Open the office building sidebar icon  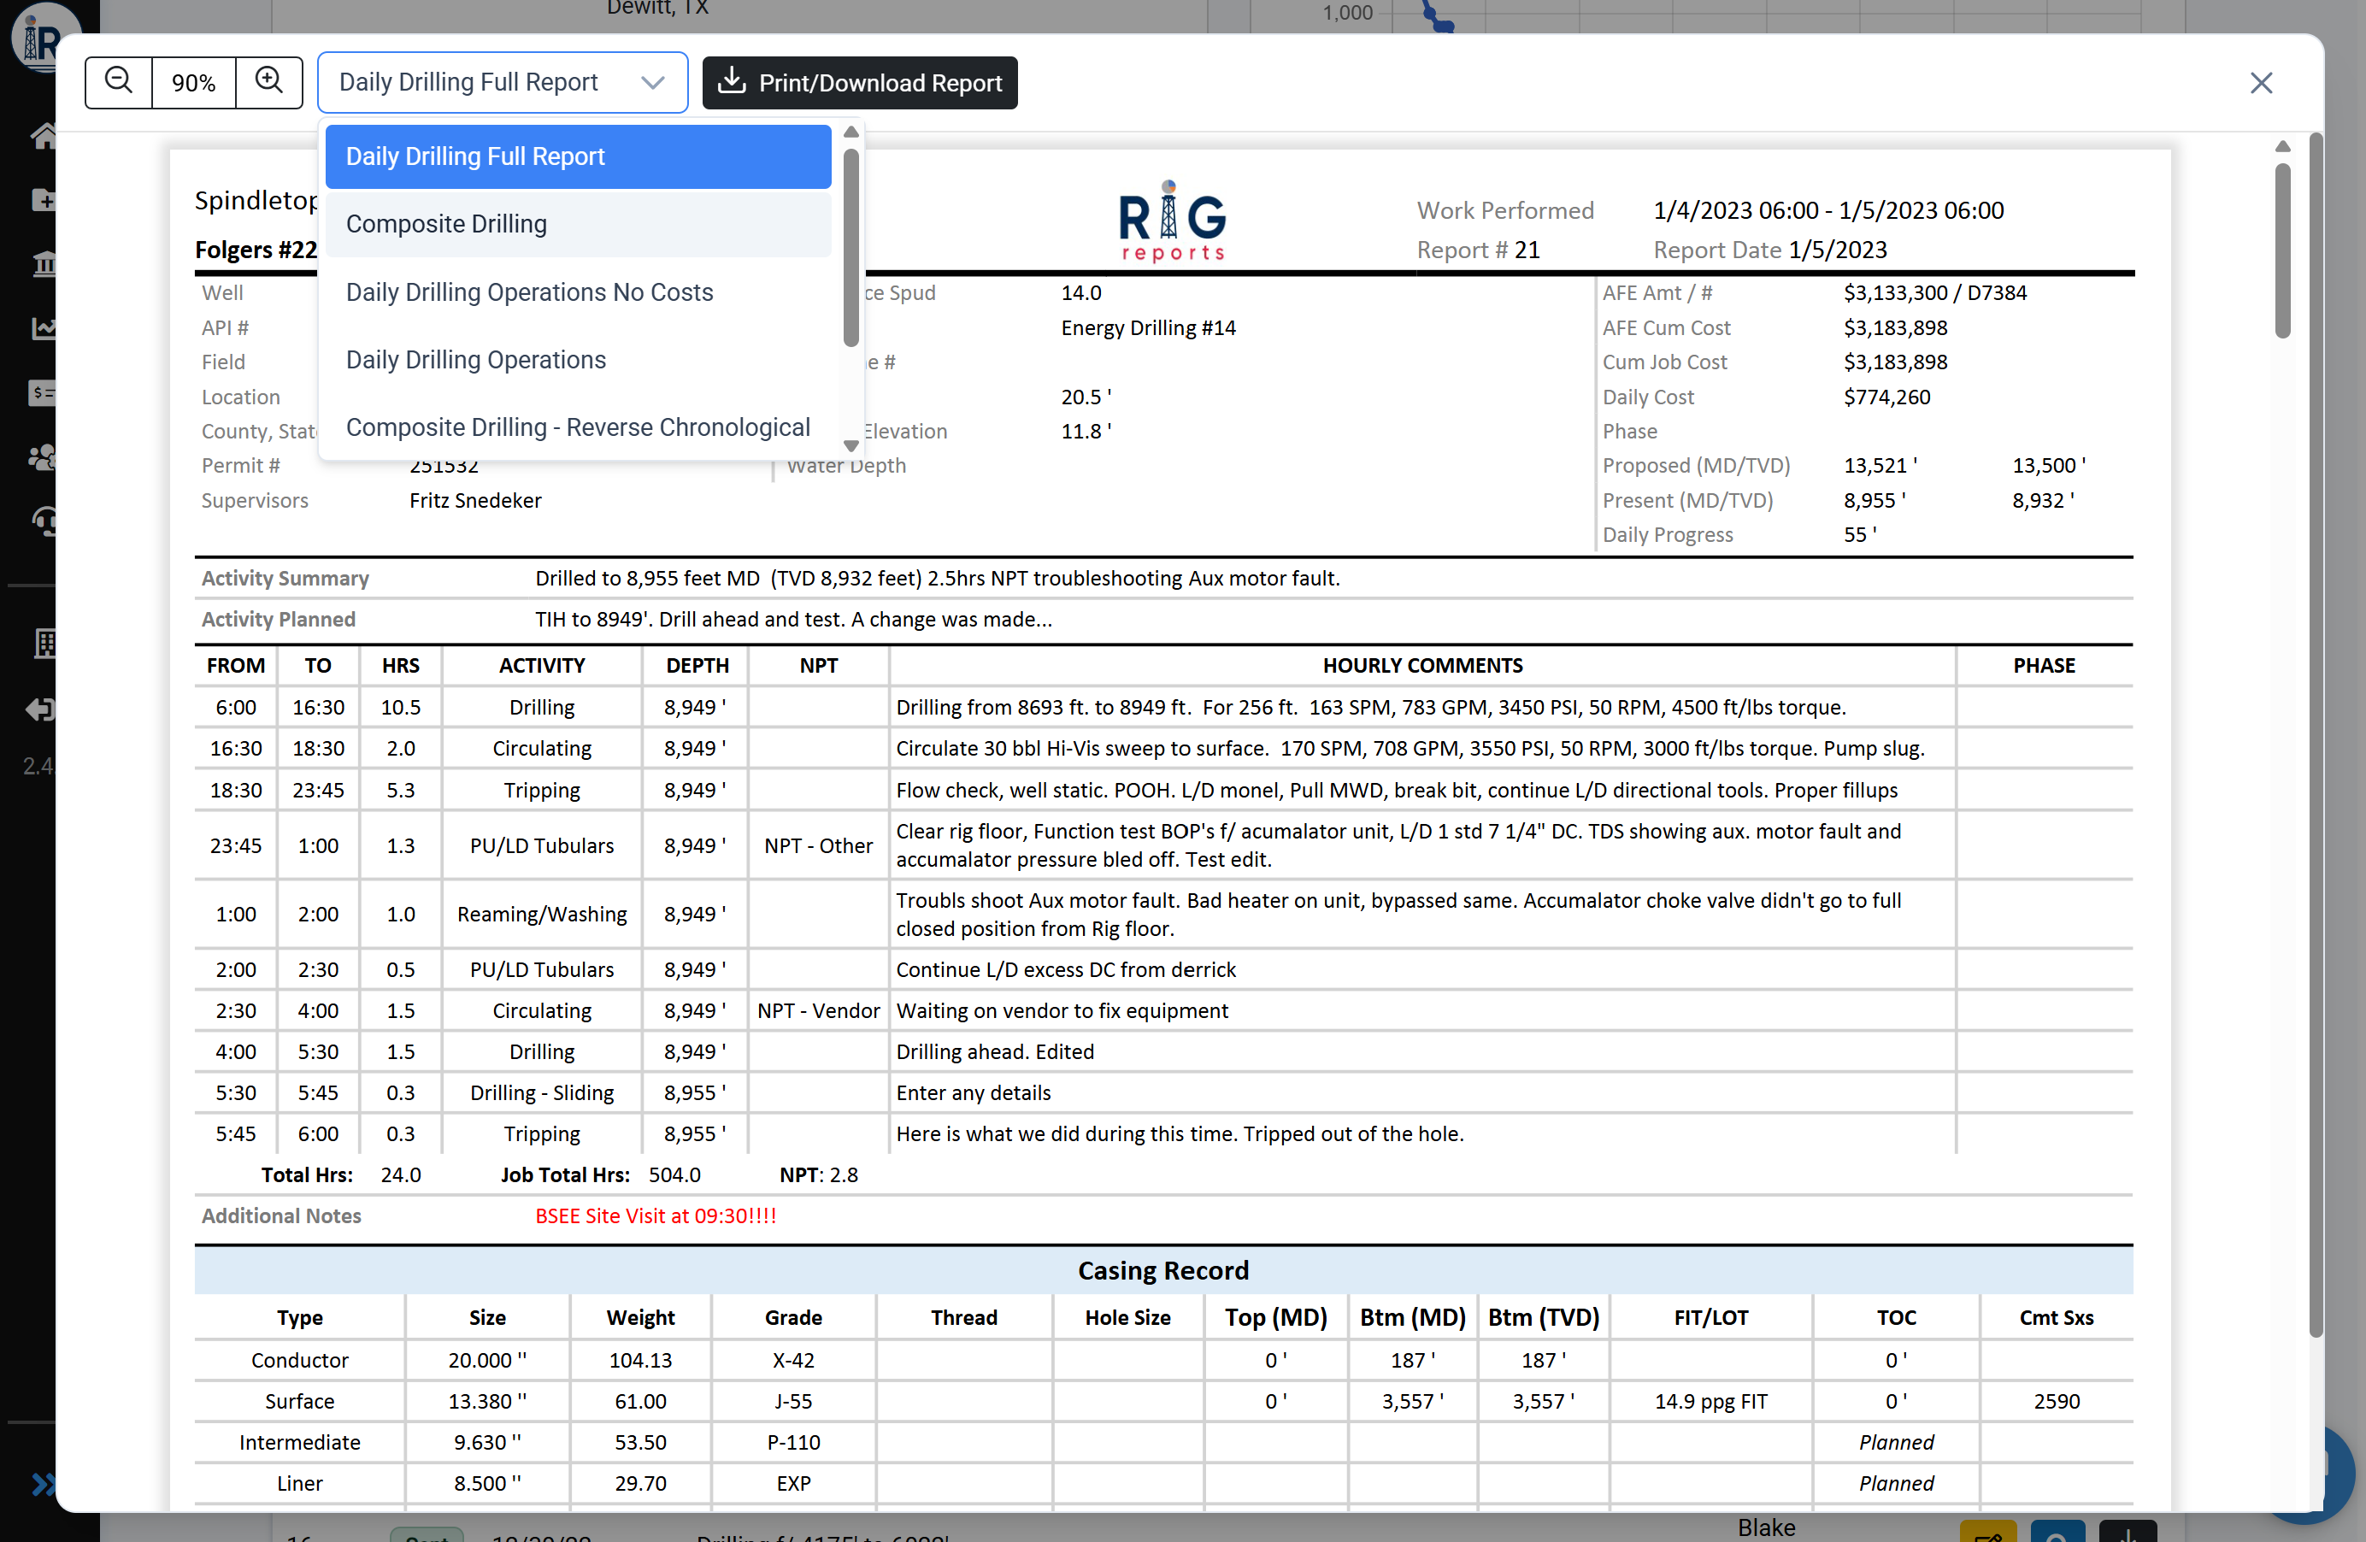point(44,644)
